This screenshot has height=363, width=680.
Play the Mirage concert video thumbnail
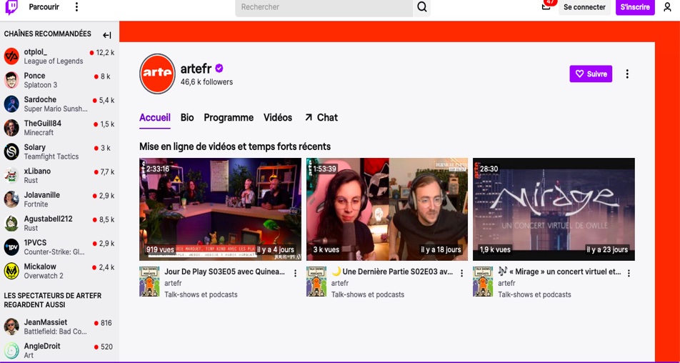coord(554,209)
